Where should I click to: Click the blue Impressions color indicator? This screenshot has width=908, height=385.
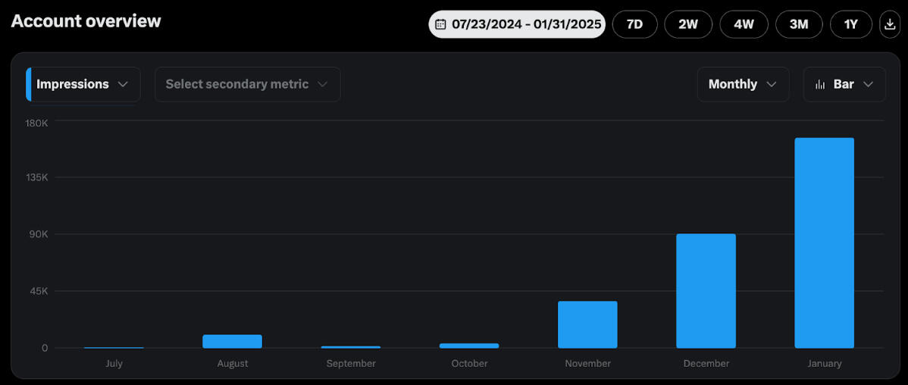click(29, 84)
